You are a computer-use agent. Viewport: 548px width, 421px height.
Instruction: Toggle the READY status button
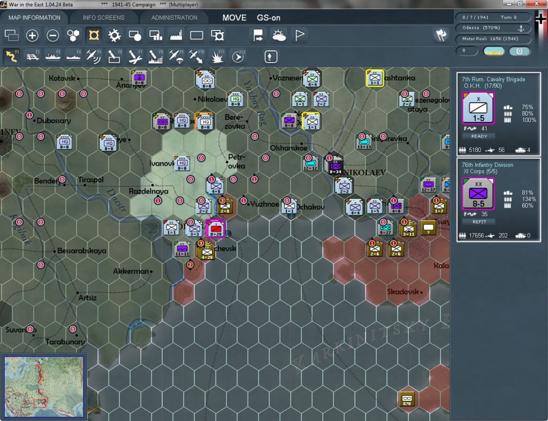[x=479, y=136]
